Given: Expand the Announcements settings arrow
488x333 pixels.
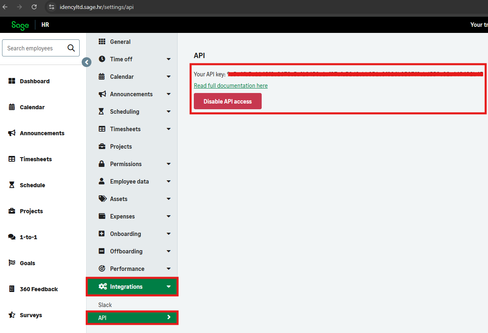Looking at the screenshot, I should click(169, 94).
